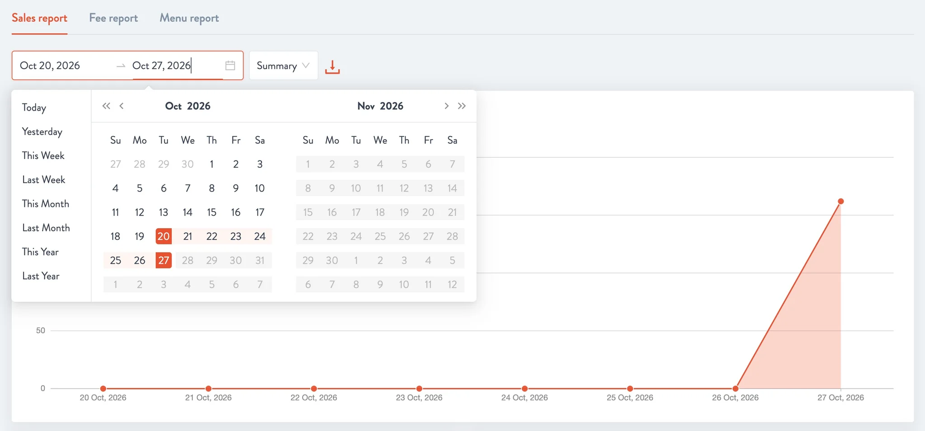Choose October 10 in the calendar

point(260,188)
